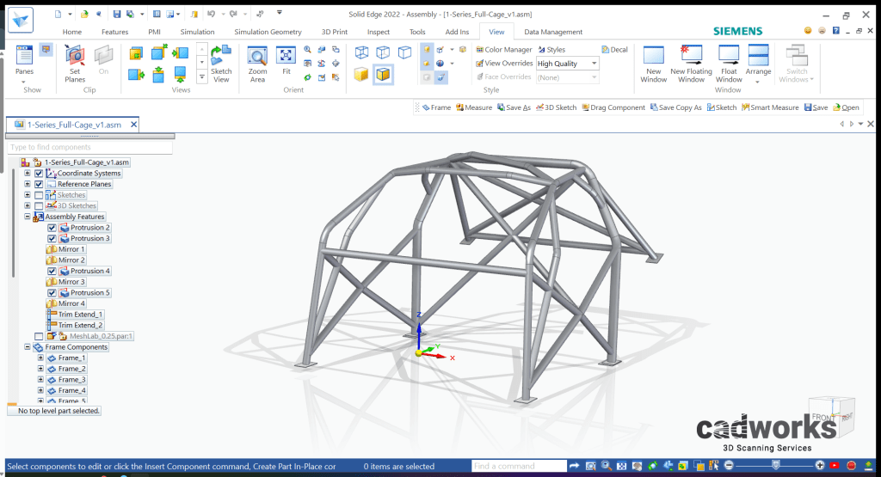Image resolution: width=881 pixels, height=477 pixels.
Task: Click the Decal icon
Action: [x=615, y=50]
